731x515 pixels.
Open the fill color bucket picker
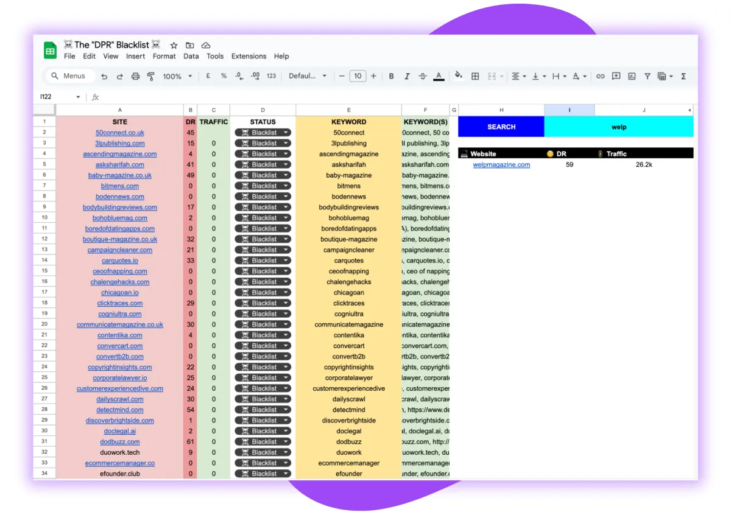tap(459, 76)
